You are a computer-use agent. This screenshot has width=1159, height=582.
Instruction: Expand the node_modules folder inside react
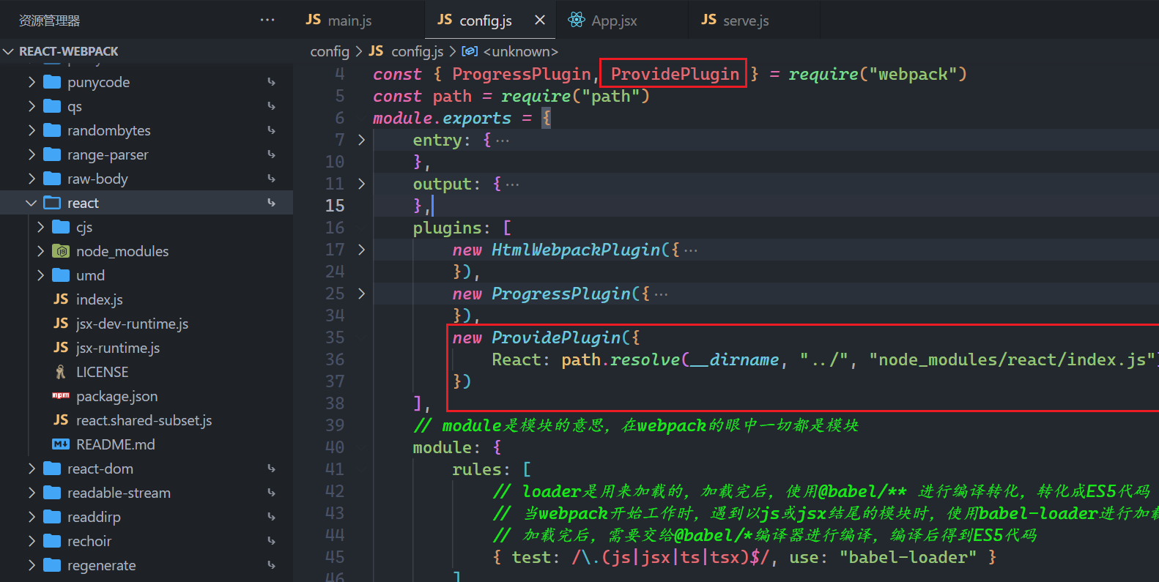[x=40, y=251]
